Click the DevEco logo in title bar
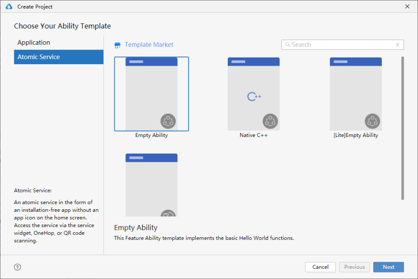 click(x=9, y=7)
